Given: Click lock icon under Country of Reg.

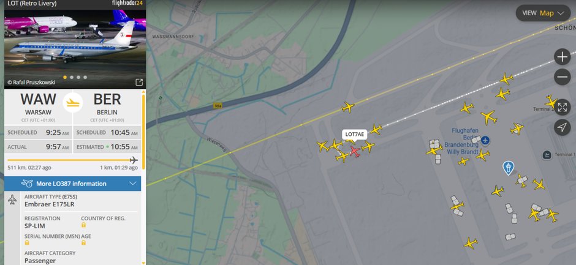Looking at the screenshot, I should coord(84,225).
